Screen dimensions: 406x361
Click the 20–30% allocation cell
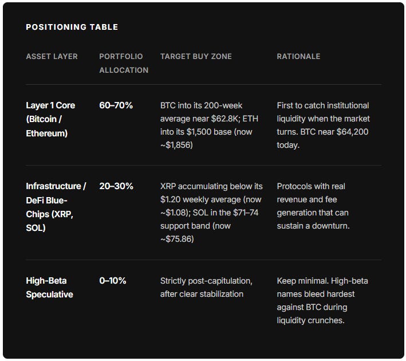pos(116,186)
